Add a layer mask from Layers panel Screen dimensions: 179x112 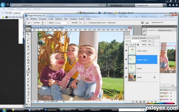pos(141,102)
